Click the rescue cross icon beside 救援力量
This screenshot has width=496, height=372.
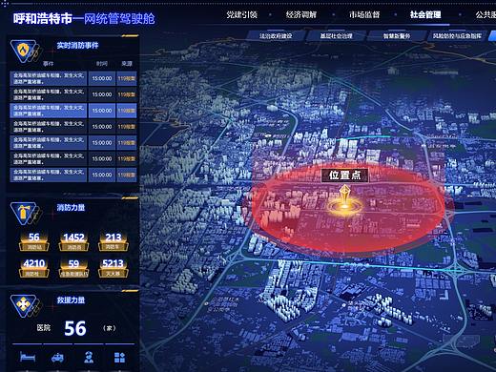[x=24, y=305]
